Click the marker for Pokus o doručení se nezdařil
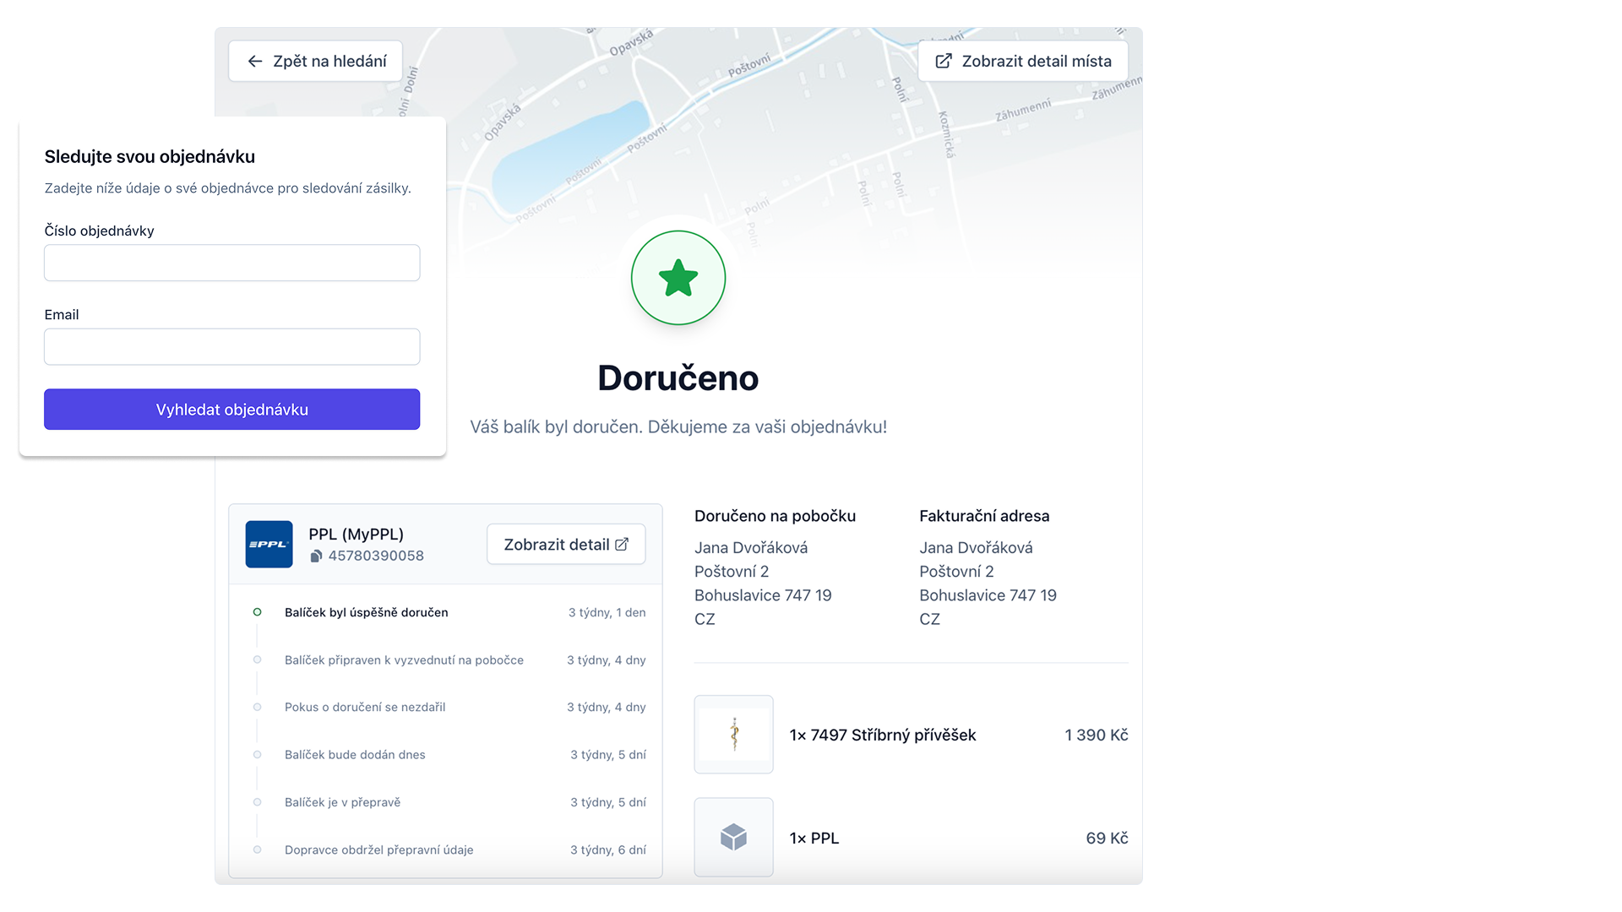Viewport: 1622px width, 912px height. 257,707
